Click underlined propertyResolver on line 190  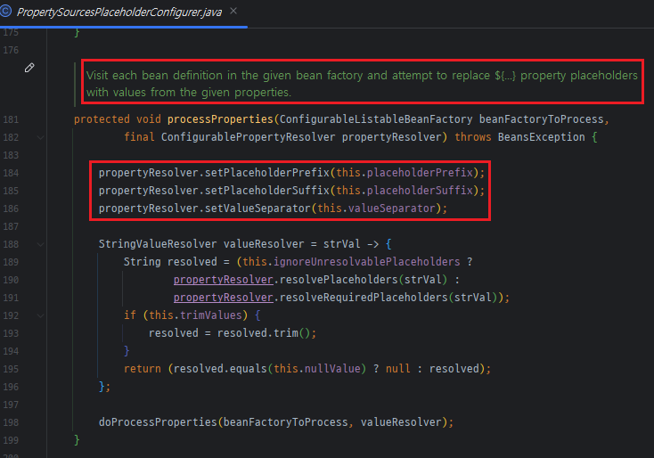tap(223, 280)
